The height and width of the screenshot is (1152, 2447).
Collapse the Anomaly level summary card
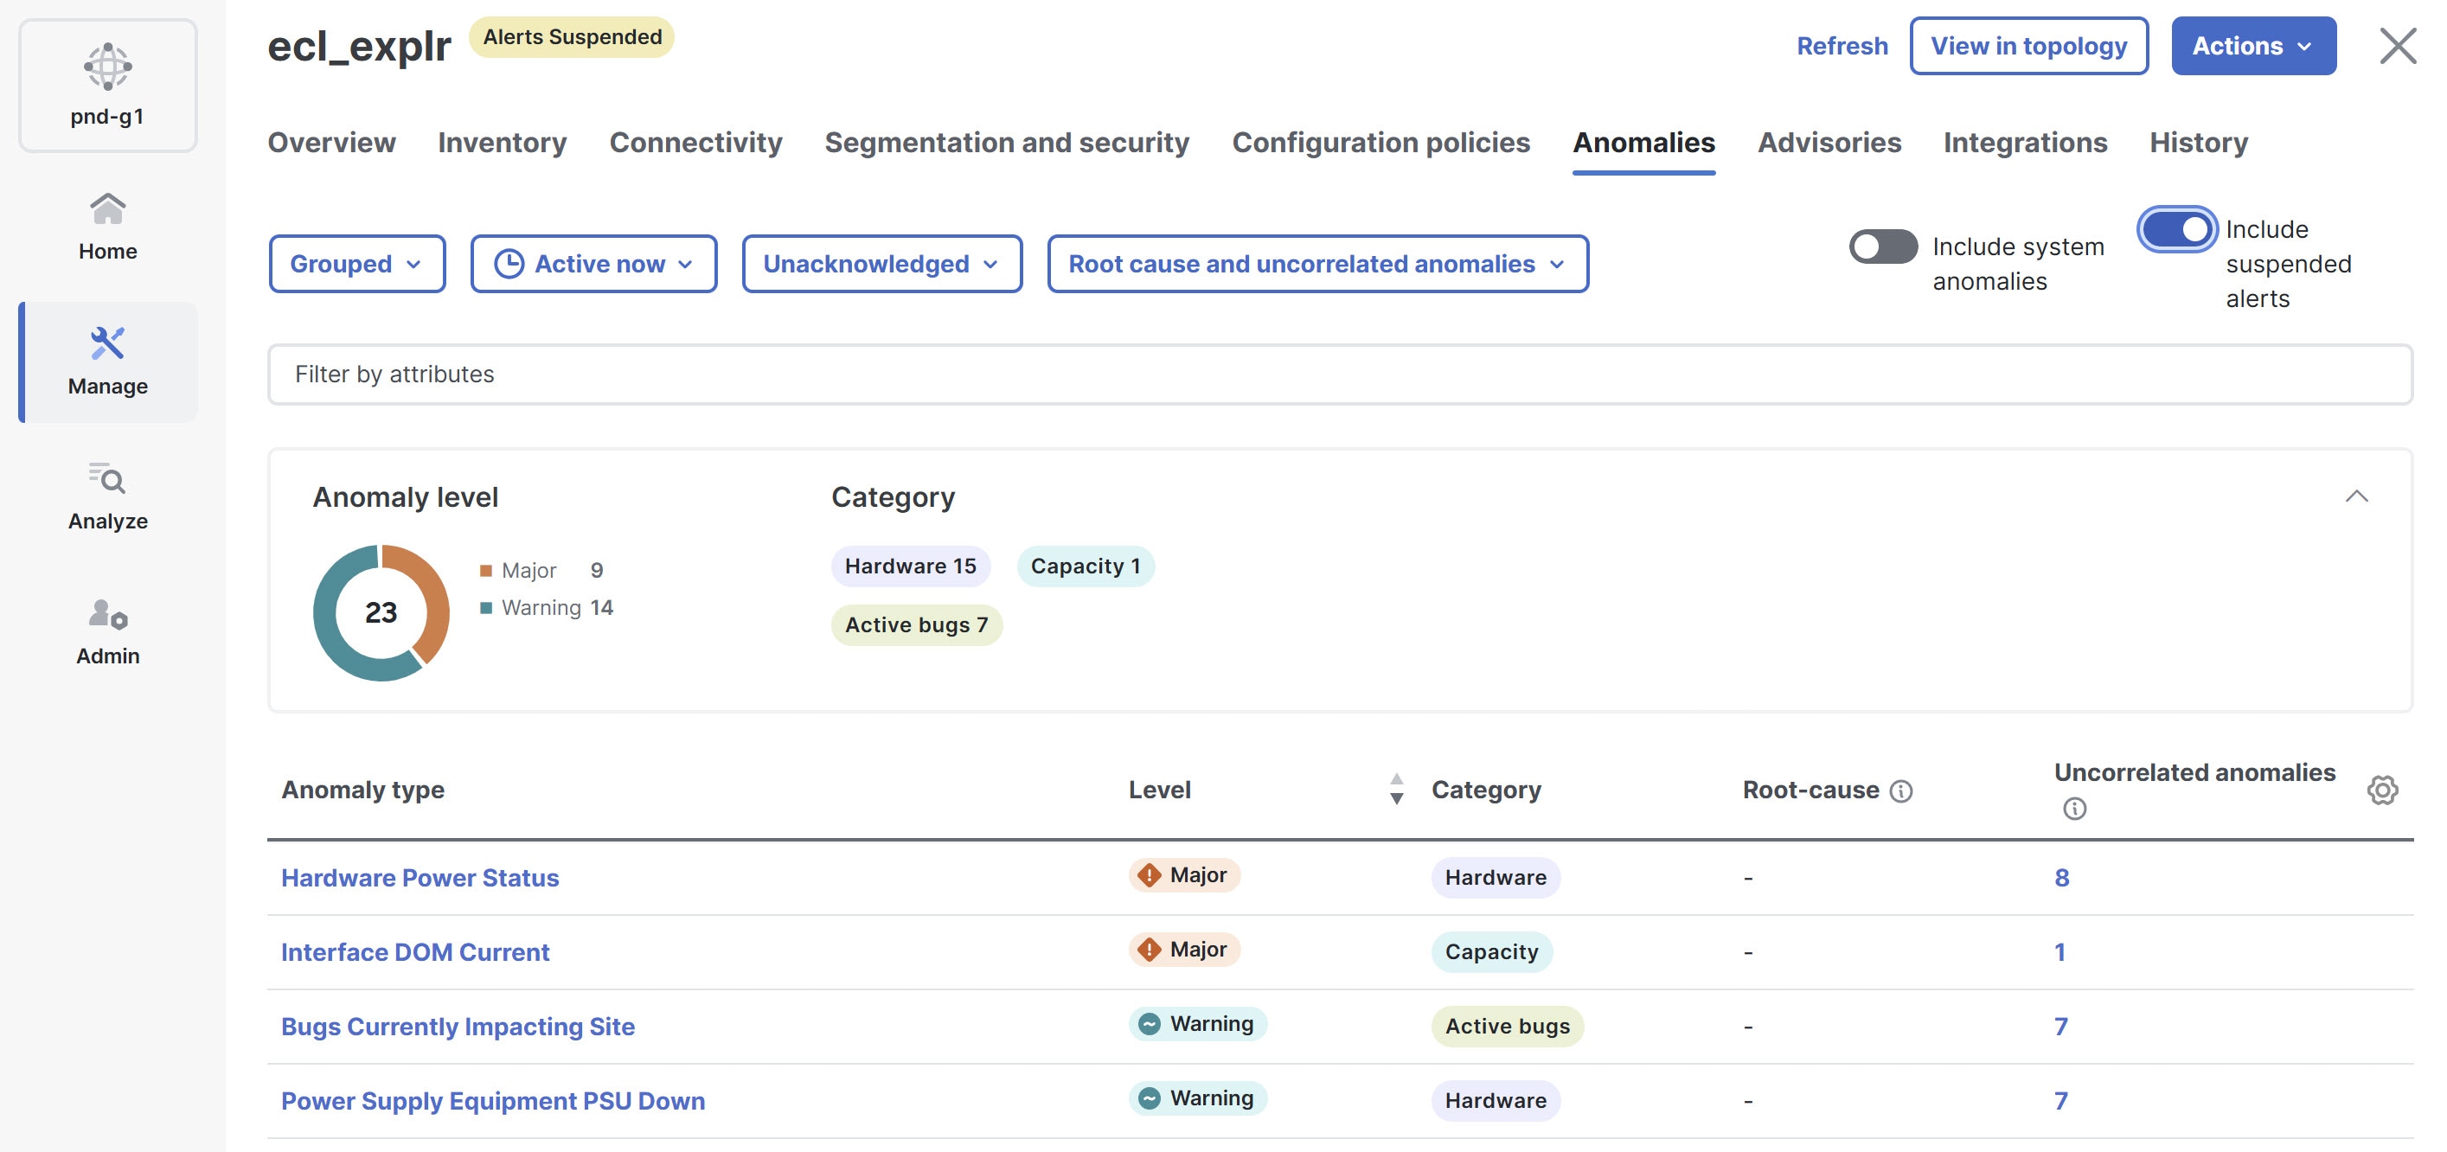pyautogui.click(x=2357, y=496)
